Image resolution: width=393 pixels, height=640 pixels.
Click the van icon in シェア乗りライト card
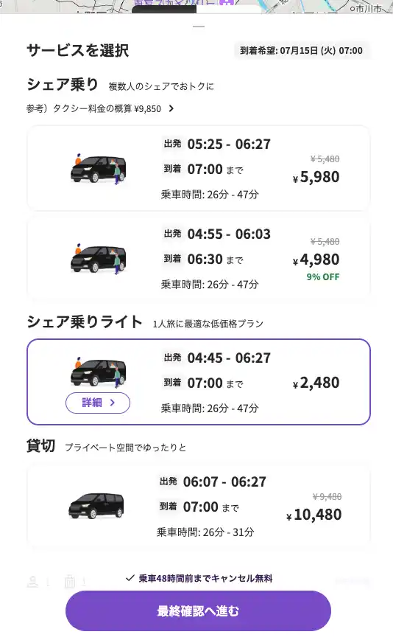tap(98, 372)
